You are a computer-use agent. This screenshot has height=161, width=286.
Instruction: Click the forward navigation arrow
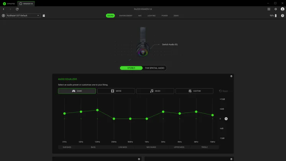pos(10,9)
